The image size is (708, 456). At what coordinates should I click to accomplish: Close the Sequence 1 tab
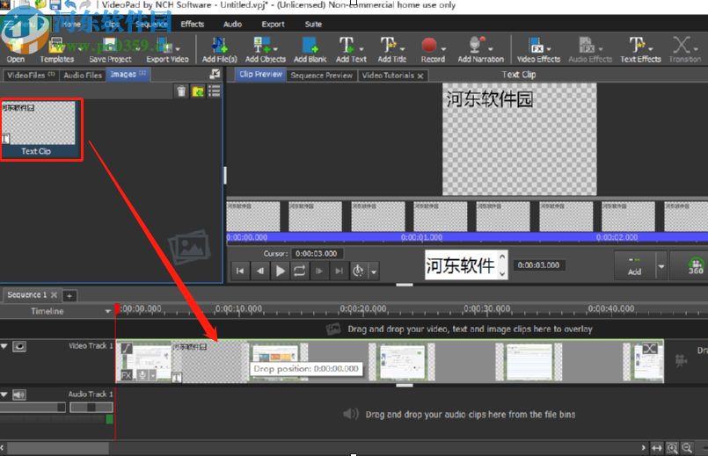click(54, 295)
